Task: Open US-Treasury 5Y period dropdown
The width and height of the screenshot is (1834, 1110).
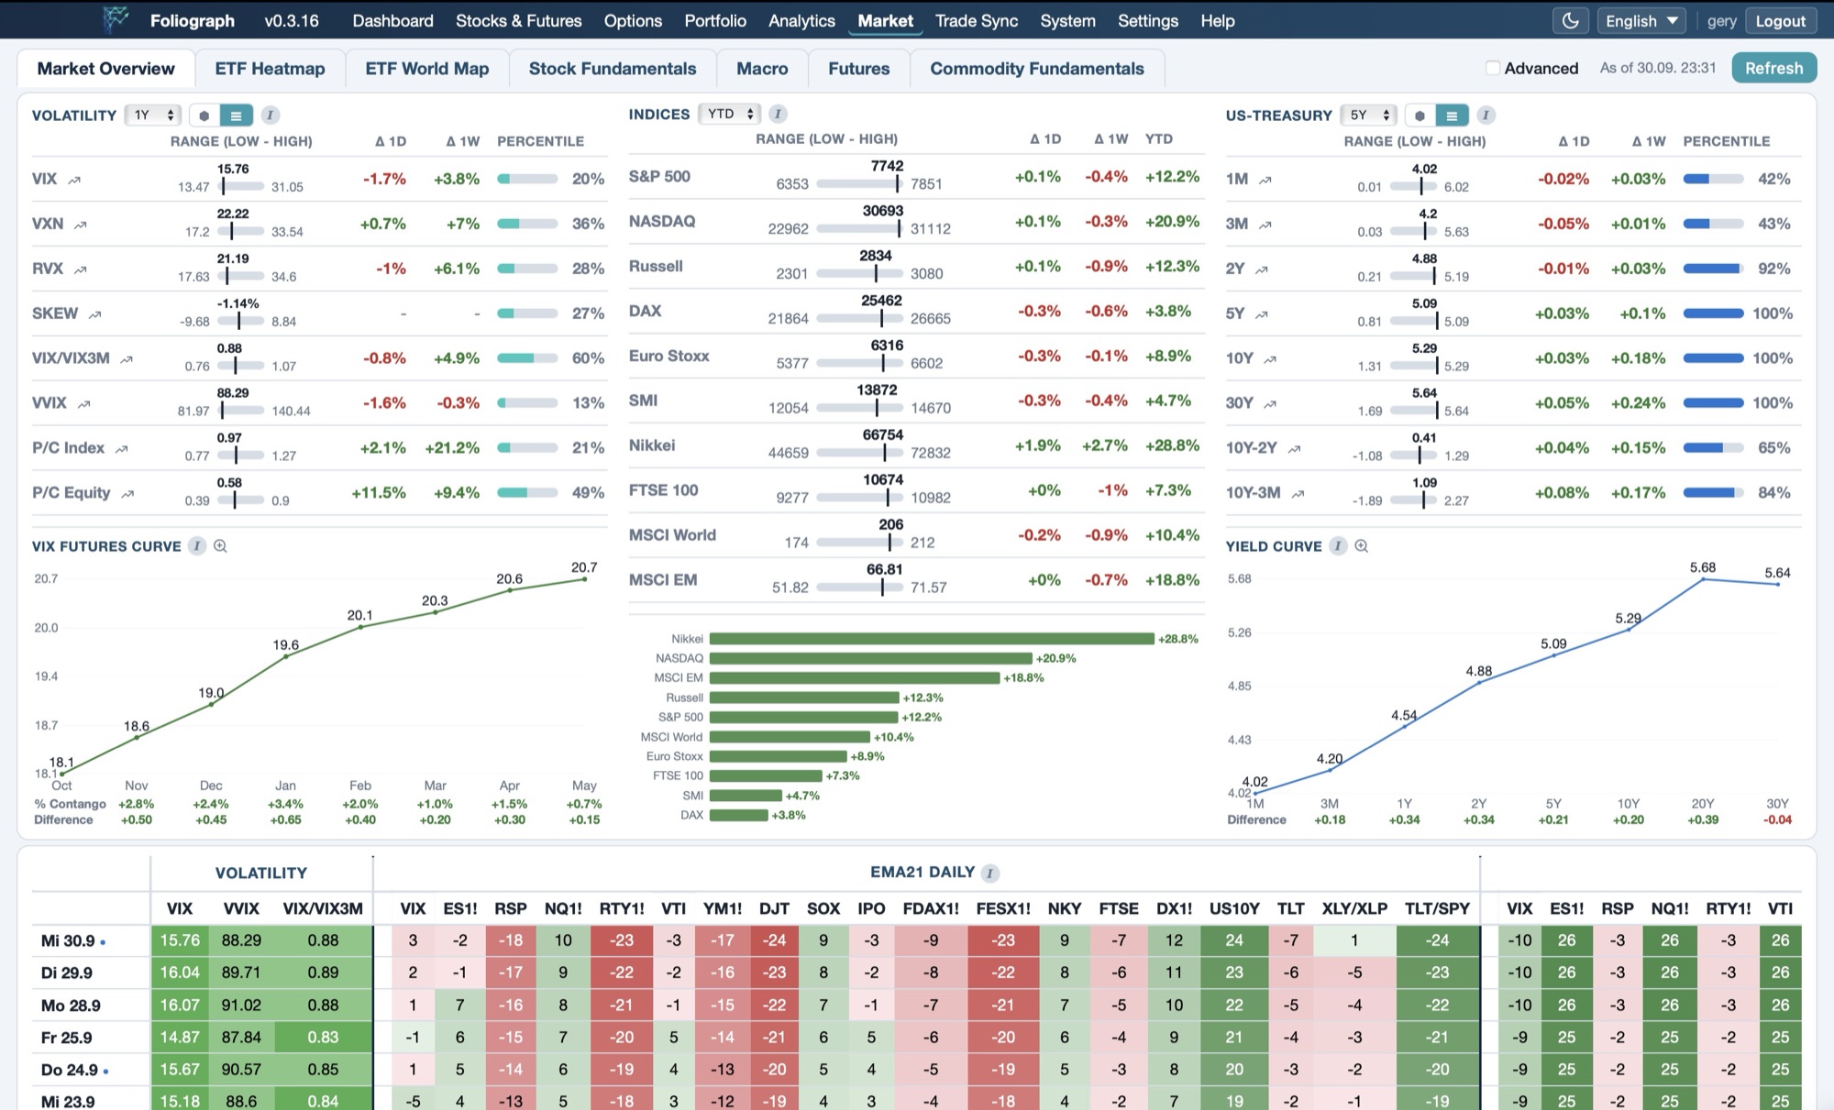Action: [x=1368, y=115]
